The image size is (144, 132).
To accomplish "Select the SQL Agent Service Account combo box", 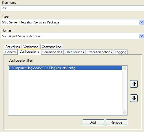I will point(72,36).
